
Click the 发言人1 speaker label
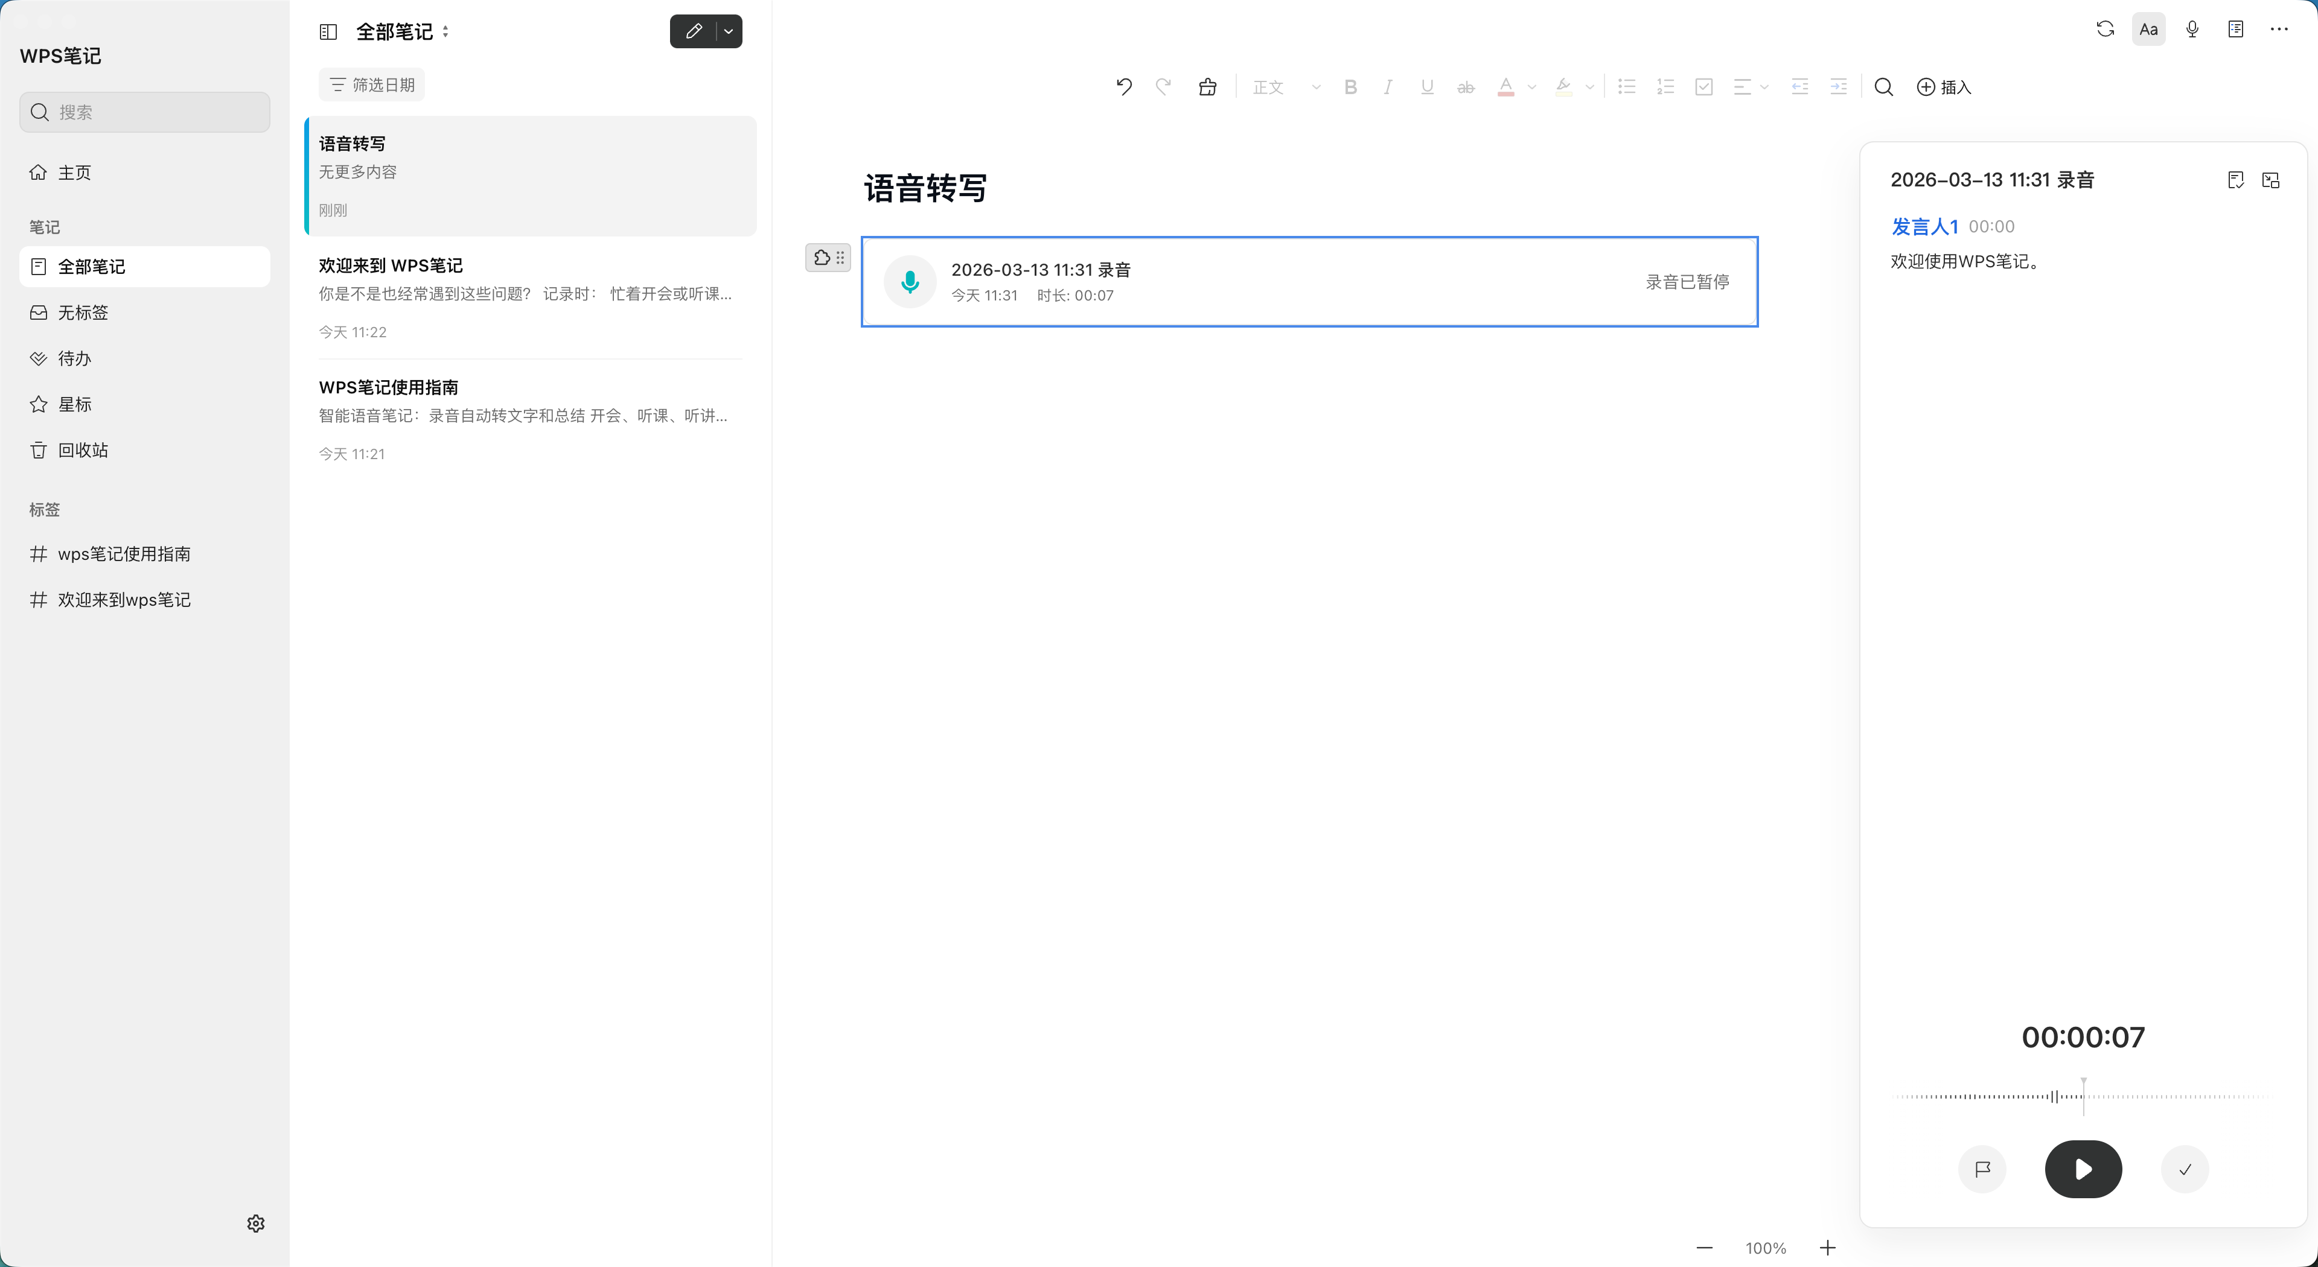click(x=1925, y=227)
